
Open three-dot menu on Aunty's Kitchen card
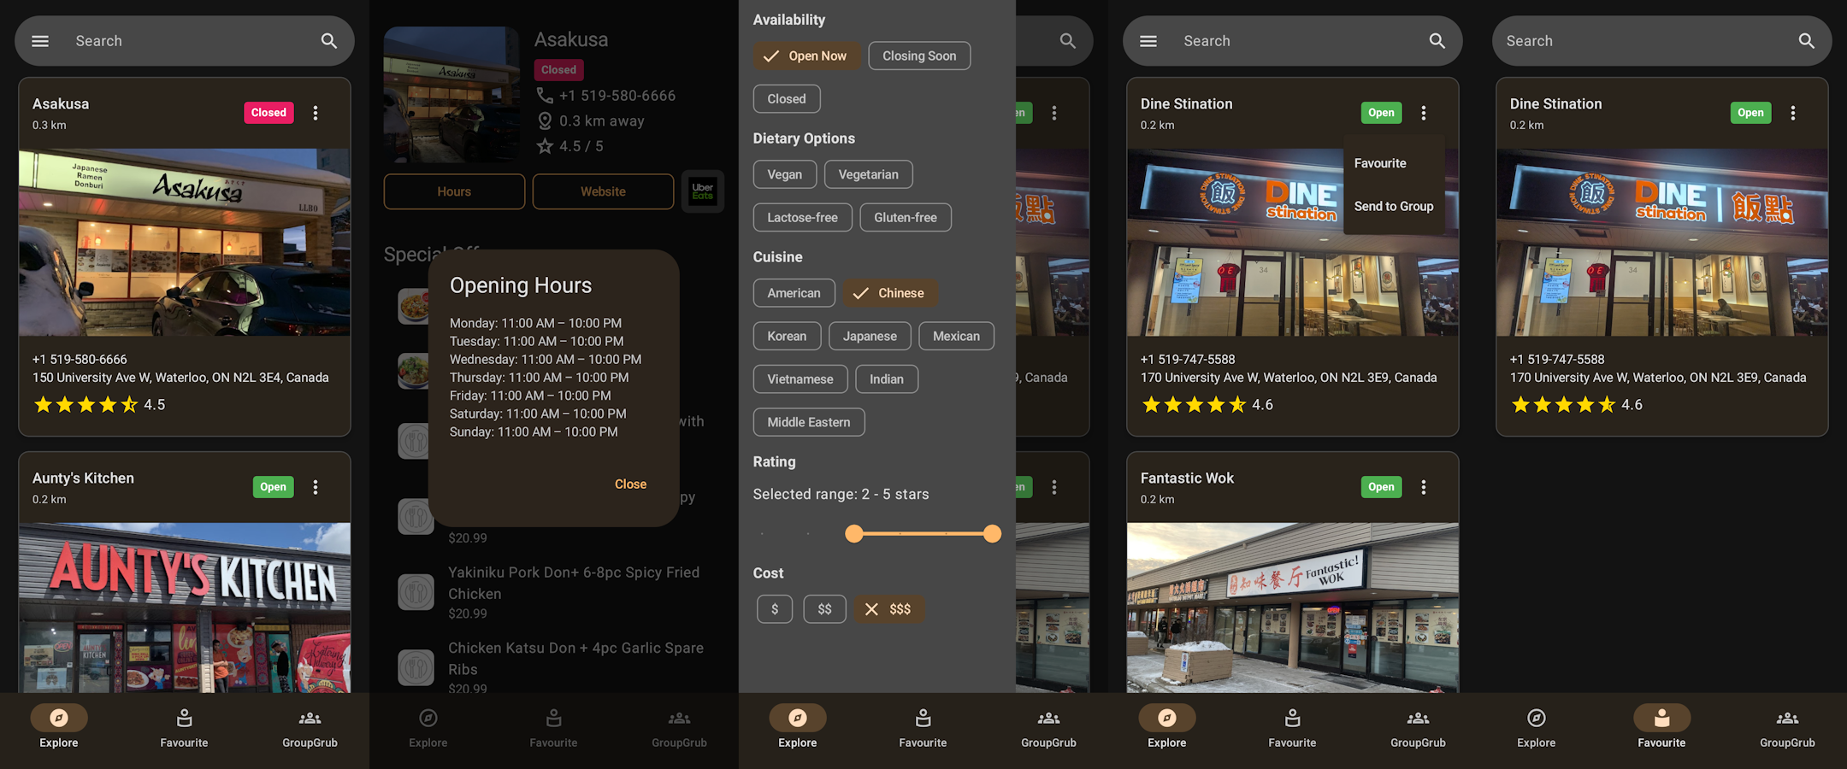pos(316,487)
